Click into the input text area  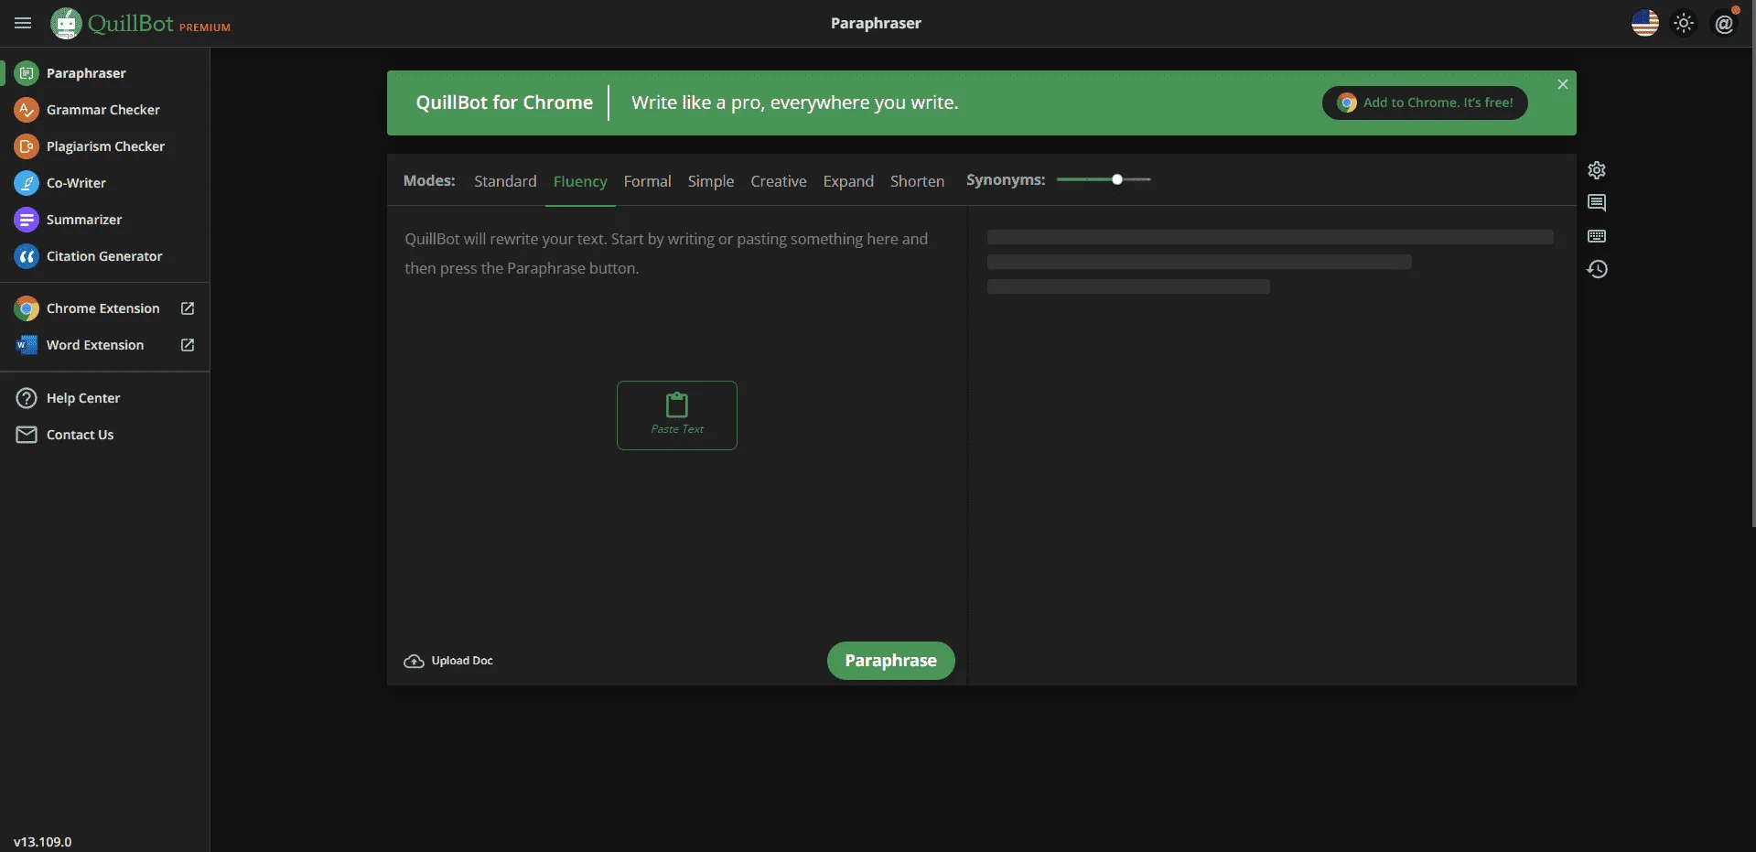(x=677, y=421)
